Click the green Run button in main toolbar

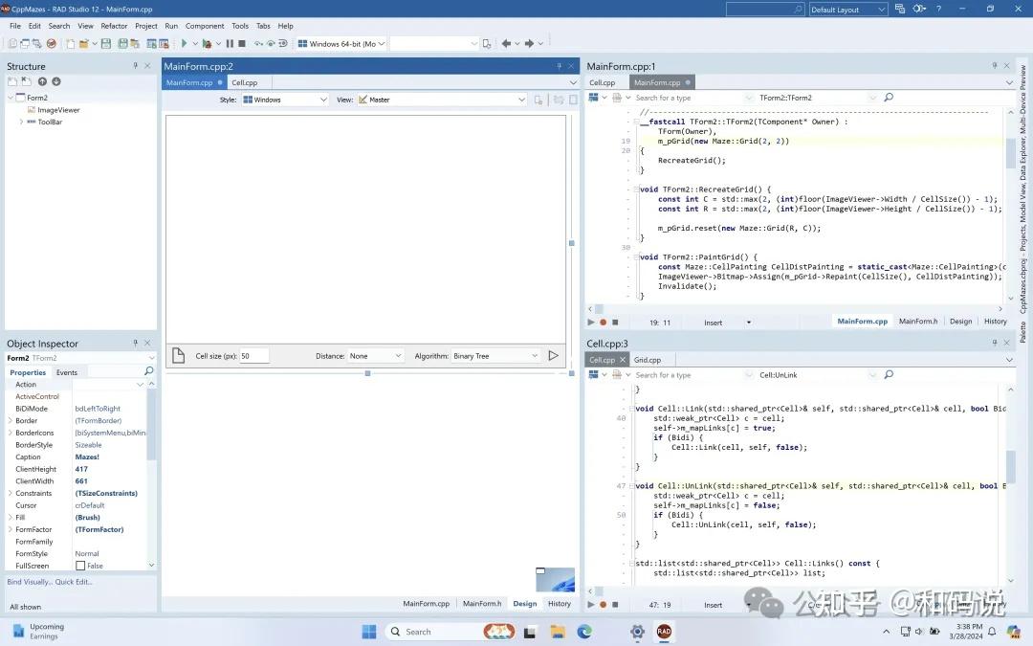point(185,43)
